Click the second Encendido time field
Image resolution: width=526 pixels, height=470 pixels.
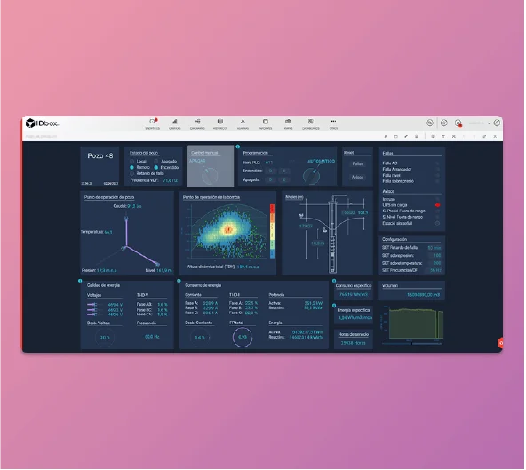coord(284,171)
